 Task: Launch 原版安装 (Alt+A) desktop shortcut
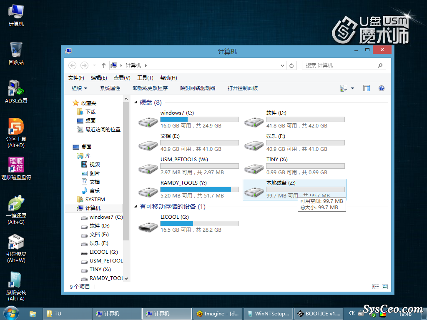[x=16, y=287]
